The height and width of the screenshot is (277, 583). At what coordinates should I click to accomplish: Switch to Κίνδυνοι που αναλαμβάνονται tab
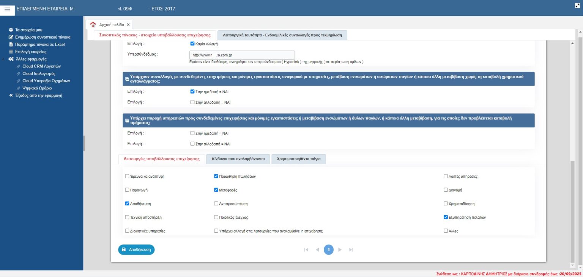(238, 159)
